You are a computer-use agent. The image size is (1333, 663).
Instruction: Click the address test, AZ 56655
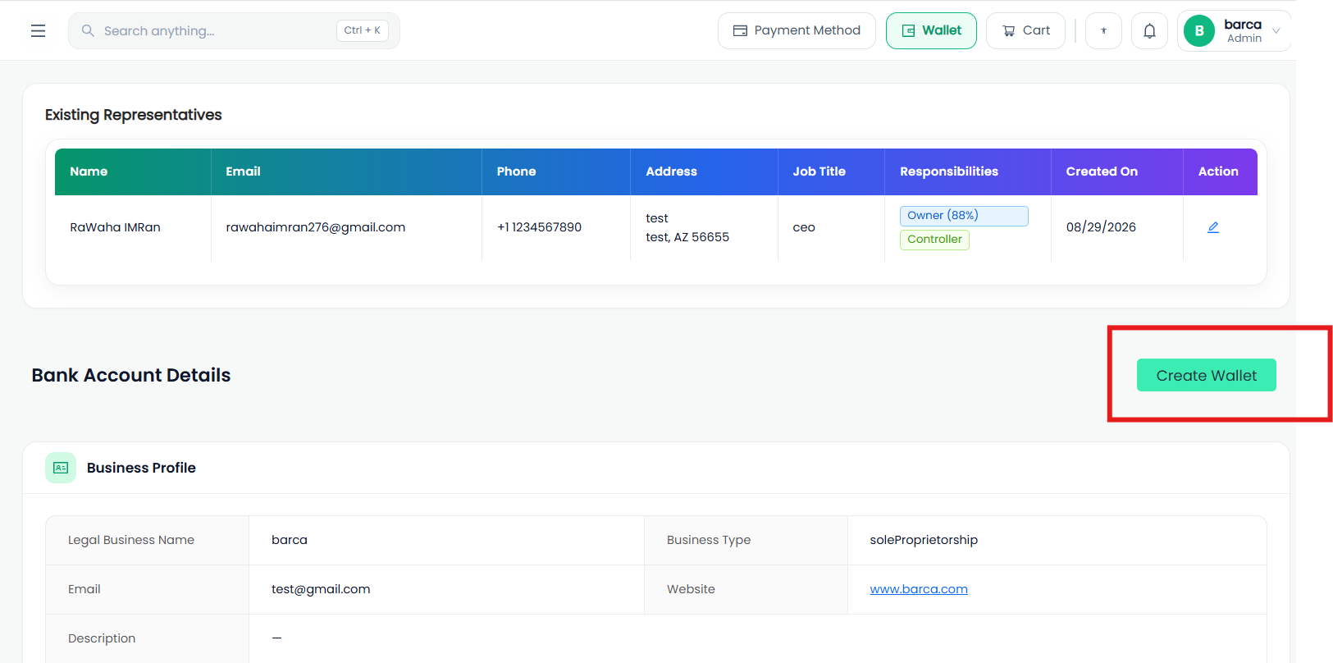click(x=687, y=237)
